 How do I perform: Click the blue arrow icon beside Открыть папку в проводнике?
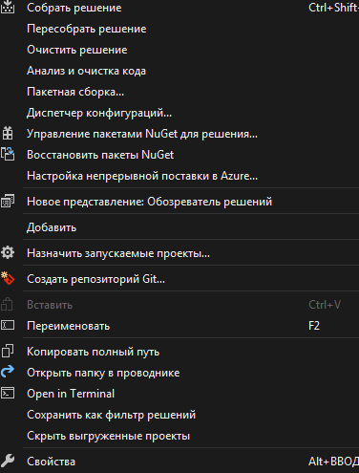(x=8, y=372)
